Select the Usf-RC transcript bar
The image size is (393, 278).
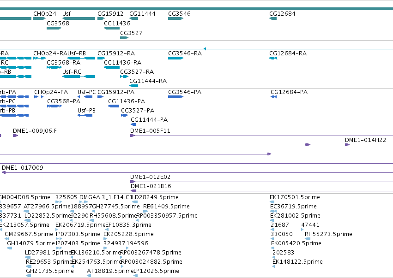point(79,77)
